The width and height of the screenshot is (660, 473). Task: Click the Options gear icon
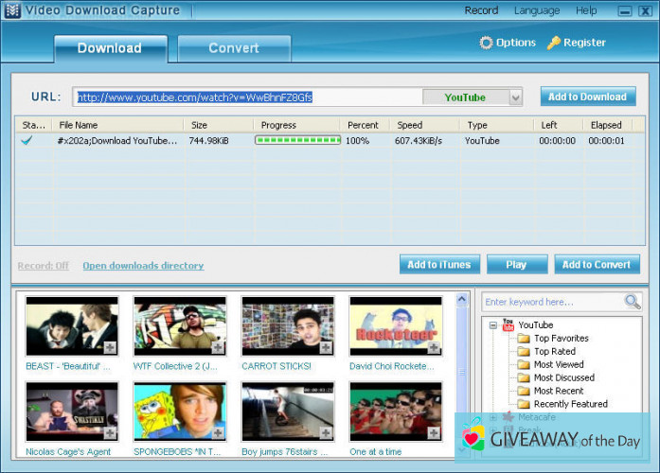(486, 43)
